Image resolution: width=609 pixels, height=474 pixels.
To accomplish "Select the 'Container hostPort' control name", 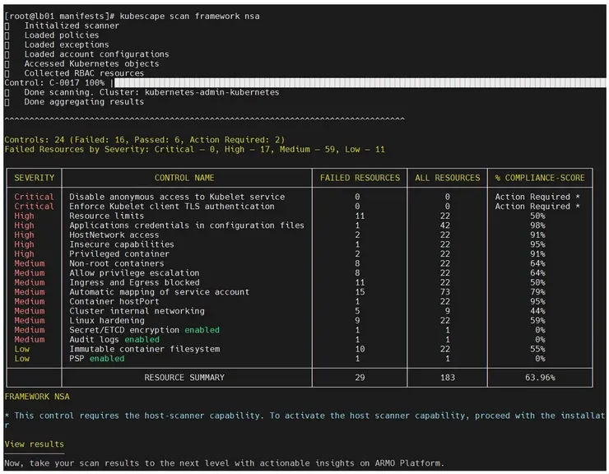I will (114, 301).
